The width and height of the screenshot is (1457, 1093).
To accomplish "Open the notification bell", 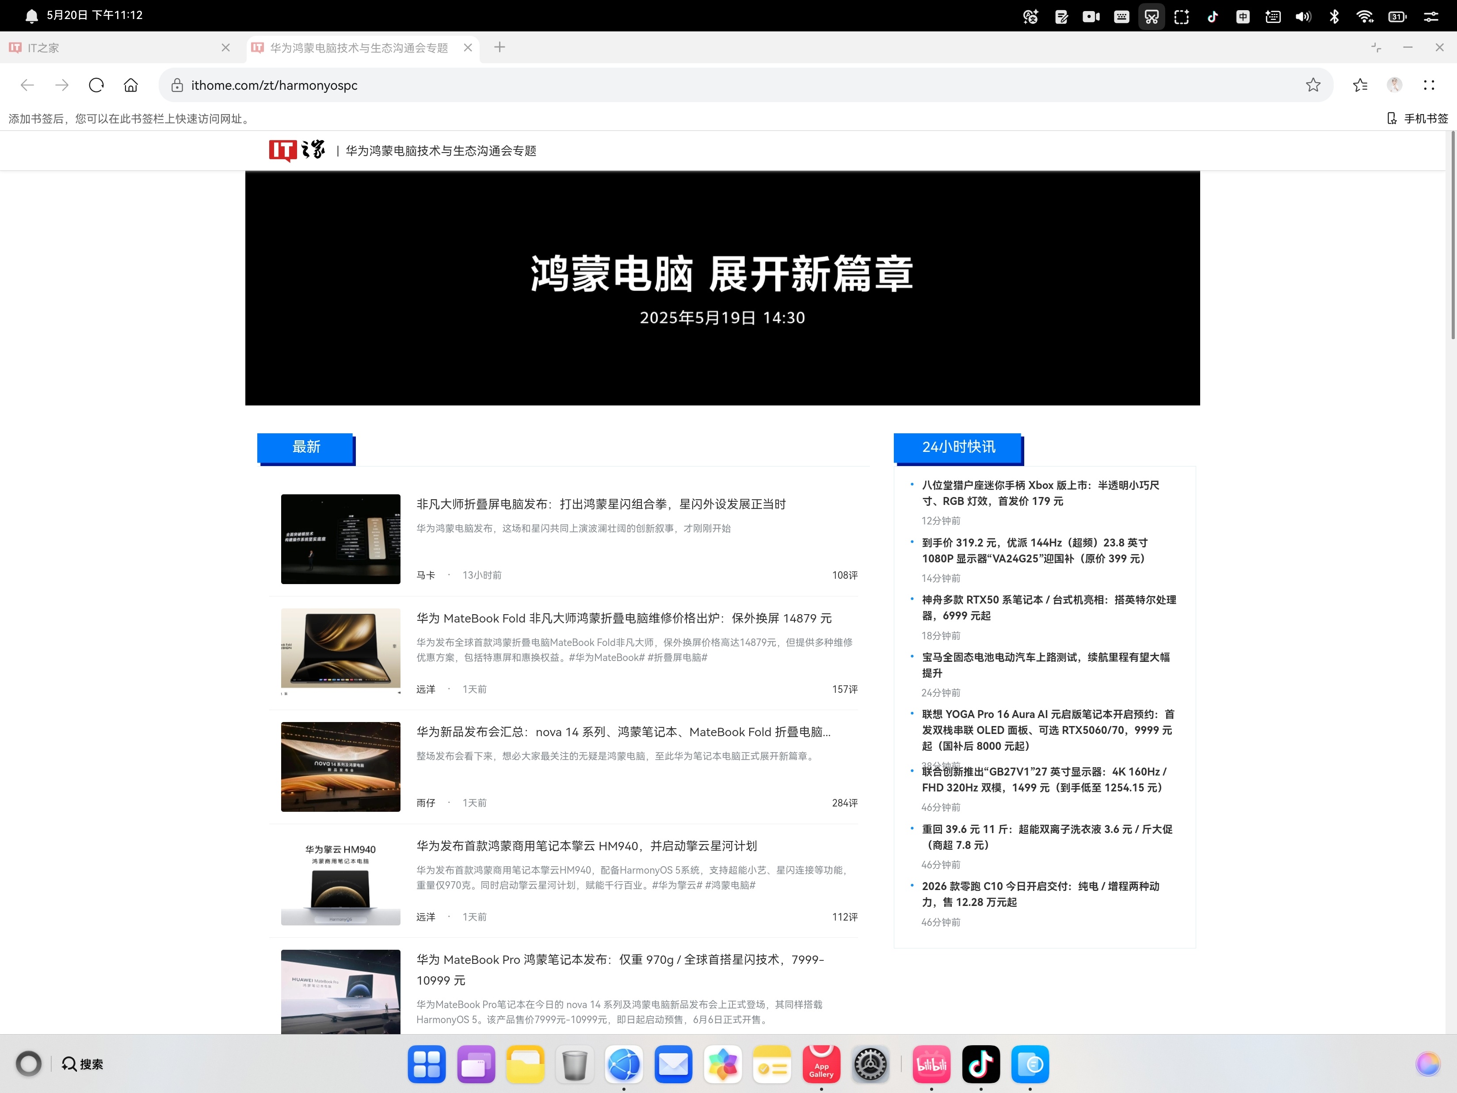I will coord(31,16).
